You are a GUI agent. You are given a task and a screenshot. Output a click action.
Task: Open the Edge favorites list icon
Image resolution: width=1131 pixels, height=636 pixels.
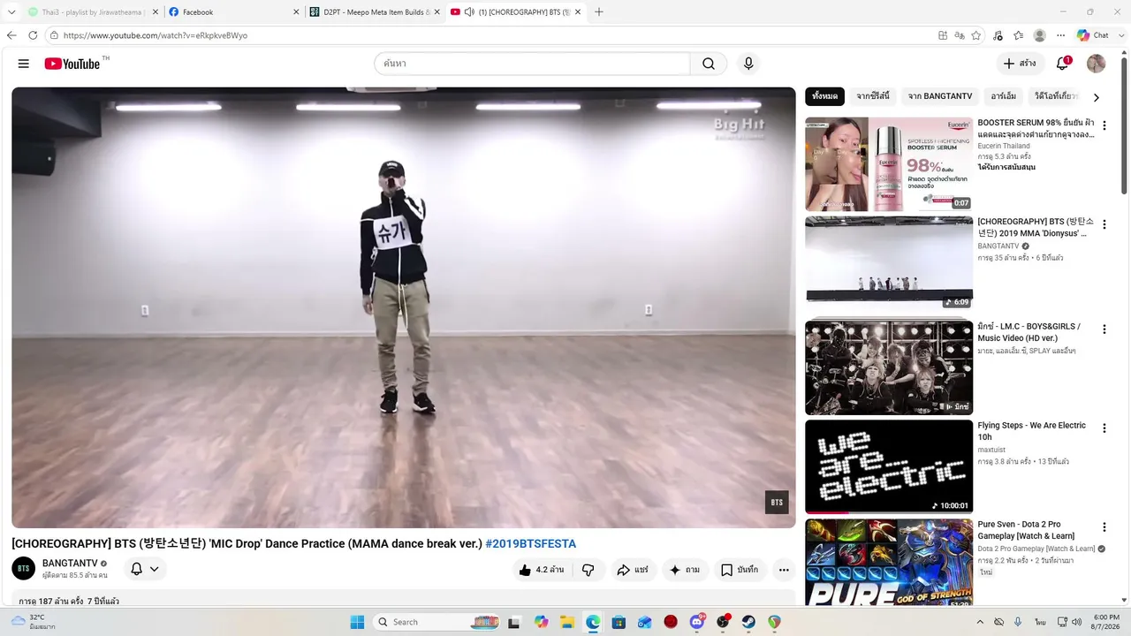[x=1019, y=35]
